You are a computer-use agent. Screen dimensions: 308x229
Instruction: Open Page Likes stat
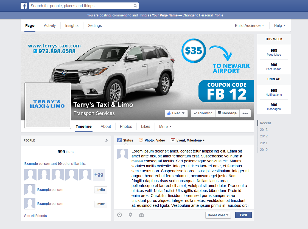tap(274, 52)
